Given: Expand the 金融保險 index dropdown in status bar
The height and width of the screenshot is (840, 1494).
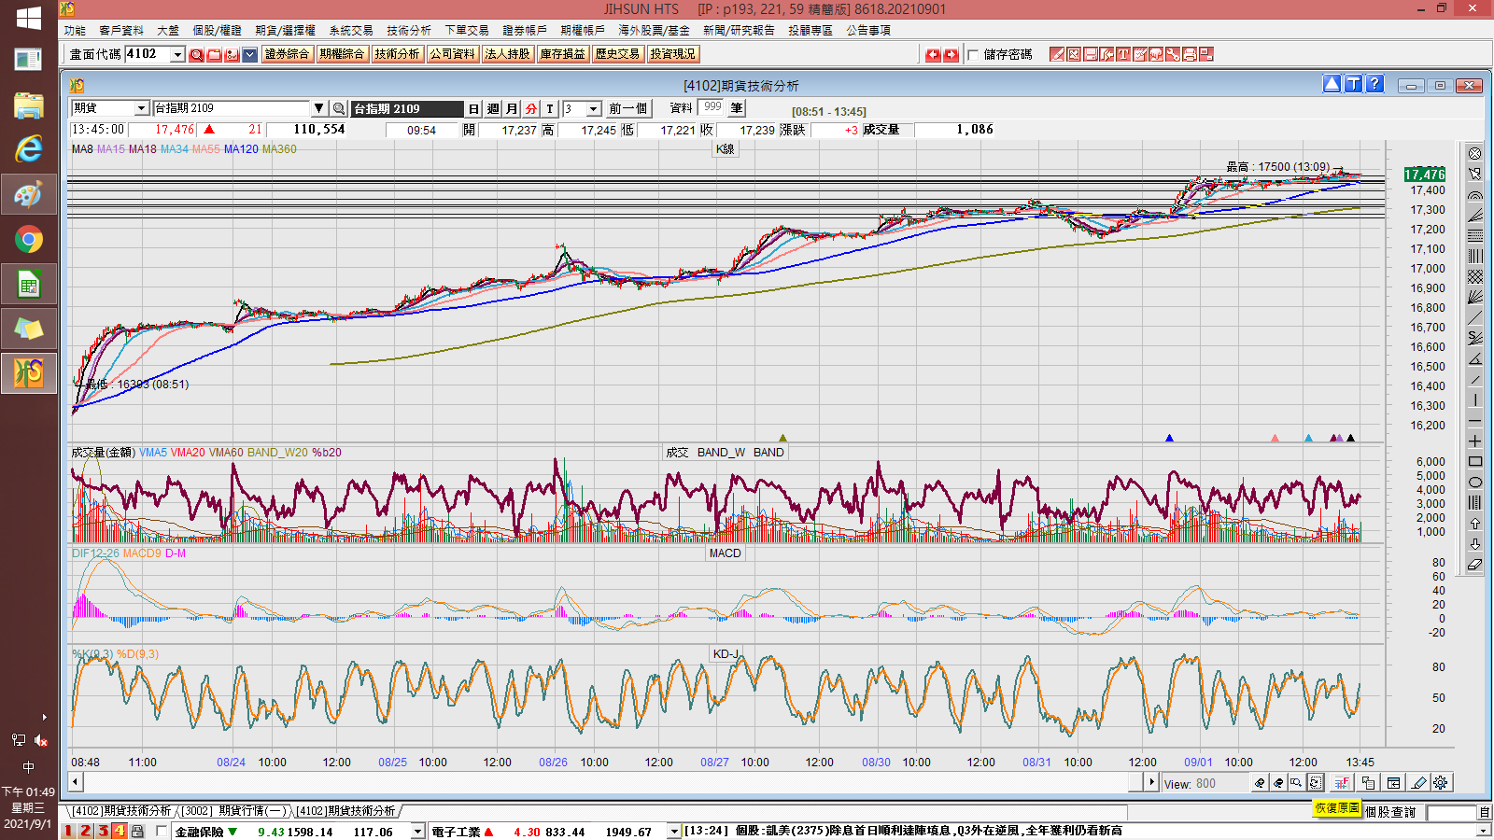Looking at the screenshot, I should (x=418, y=831).
